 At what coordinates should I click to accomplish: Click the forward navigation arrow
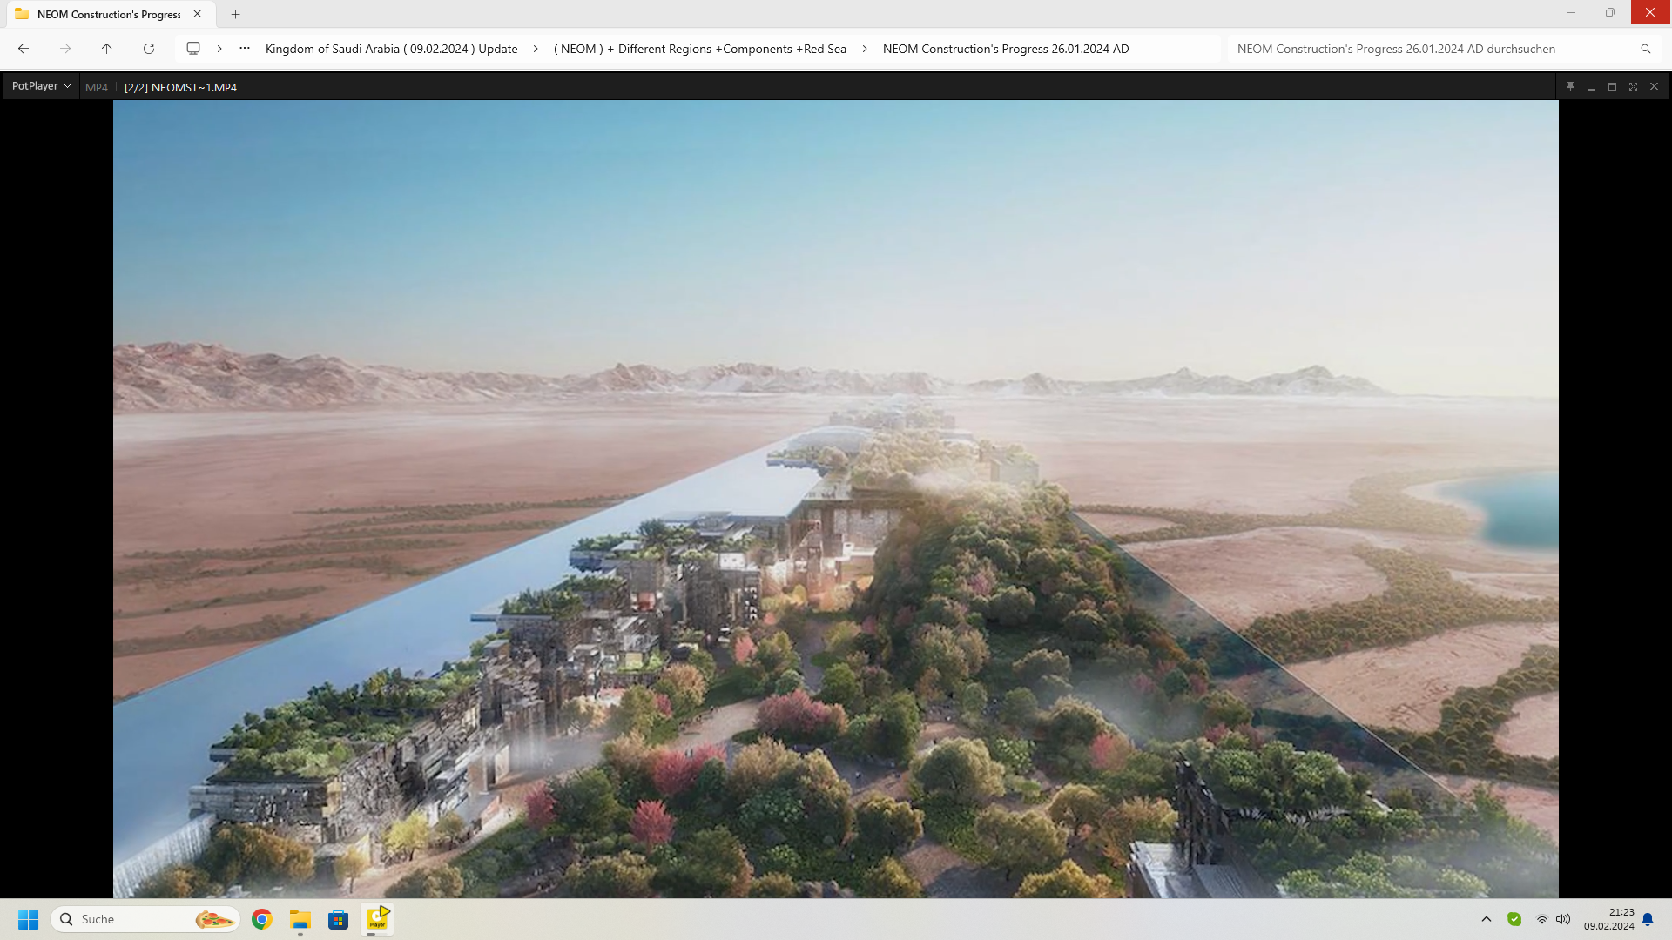tap(65, 49)
